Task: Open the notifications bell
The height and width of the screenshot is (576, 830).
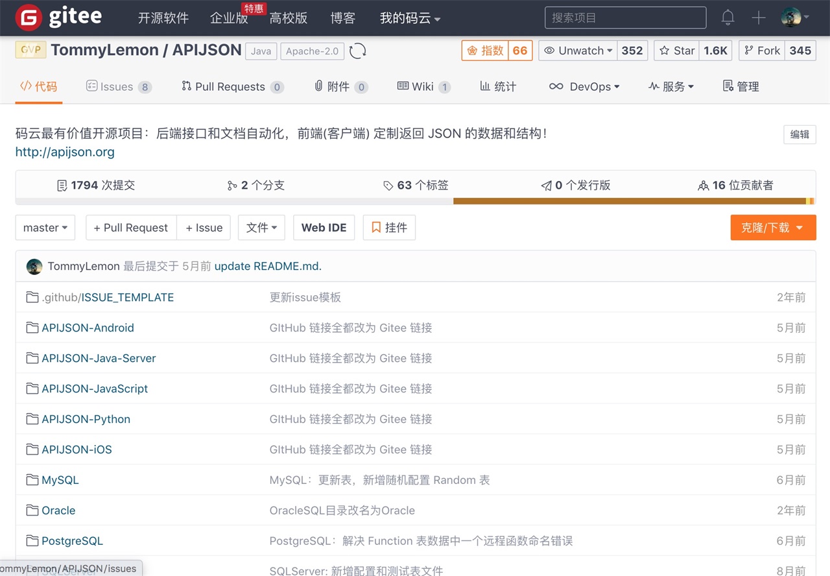Action: pyautogui.click(x=728, y=18)
